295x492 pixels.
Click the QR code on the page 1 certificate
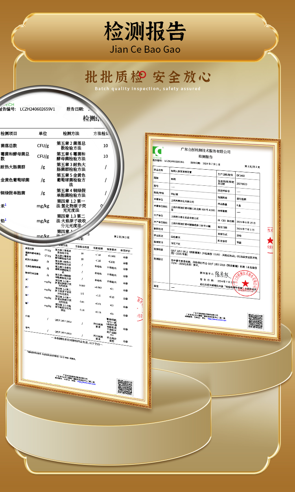pos(255,321)
